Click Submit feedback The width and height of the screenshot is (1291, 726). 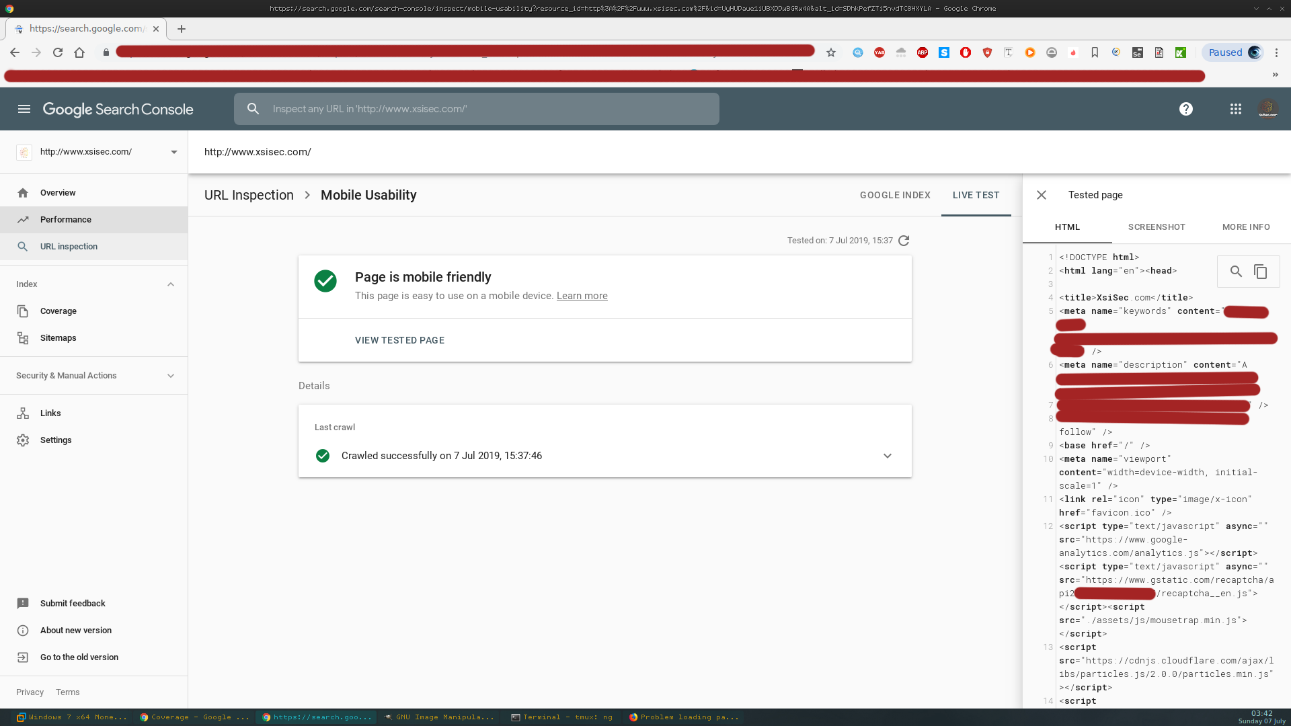94,604
